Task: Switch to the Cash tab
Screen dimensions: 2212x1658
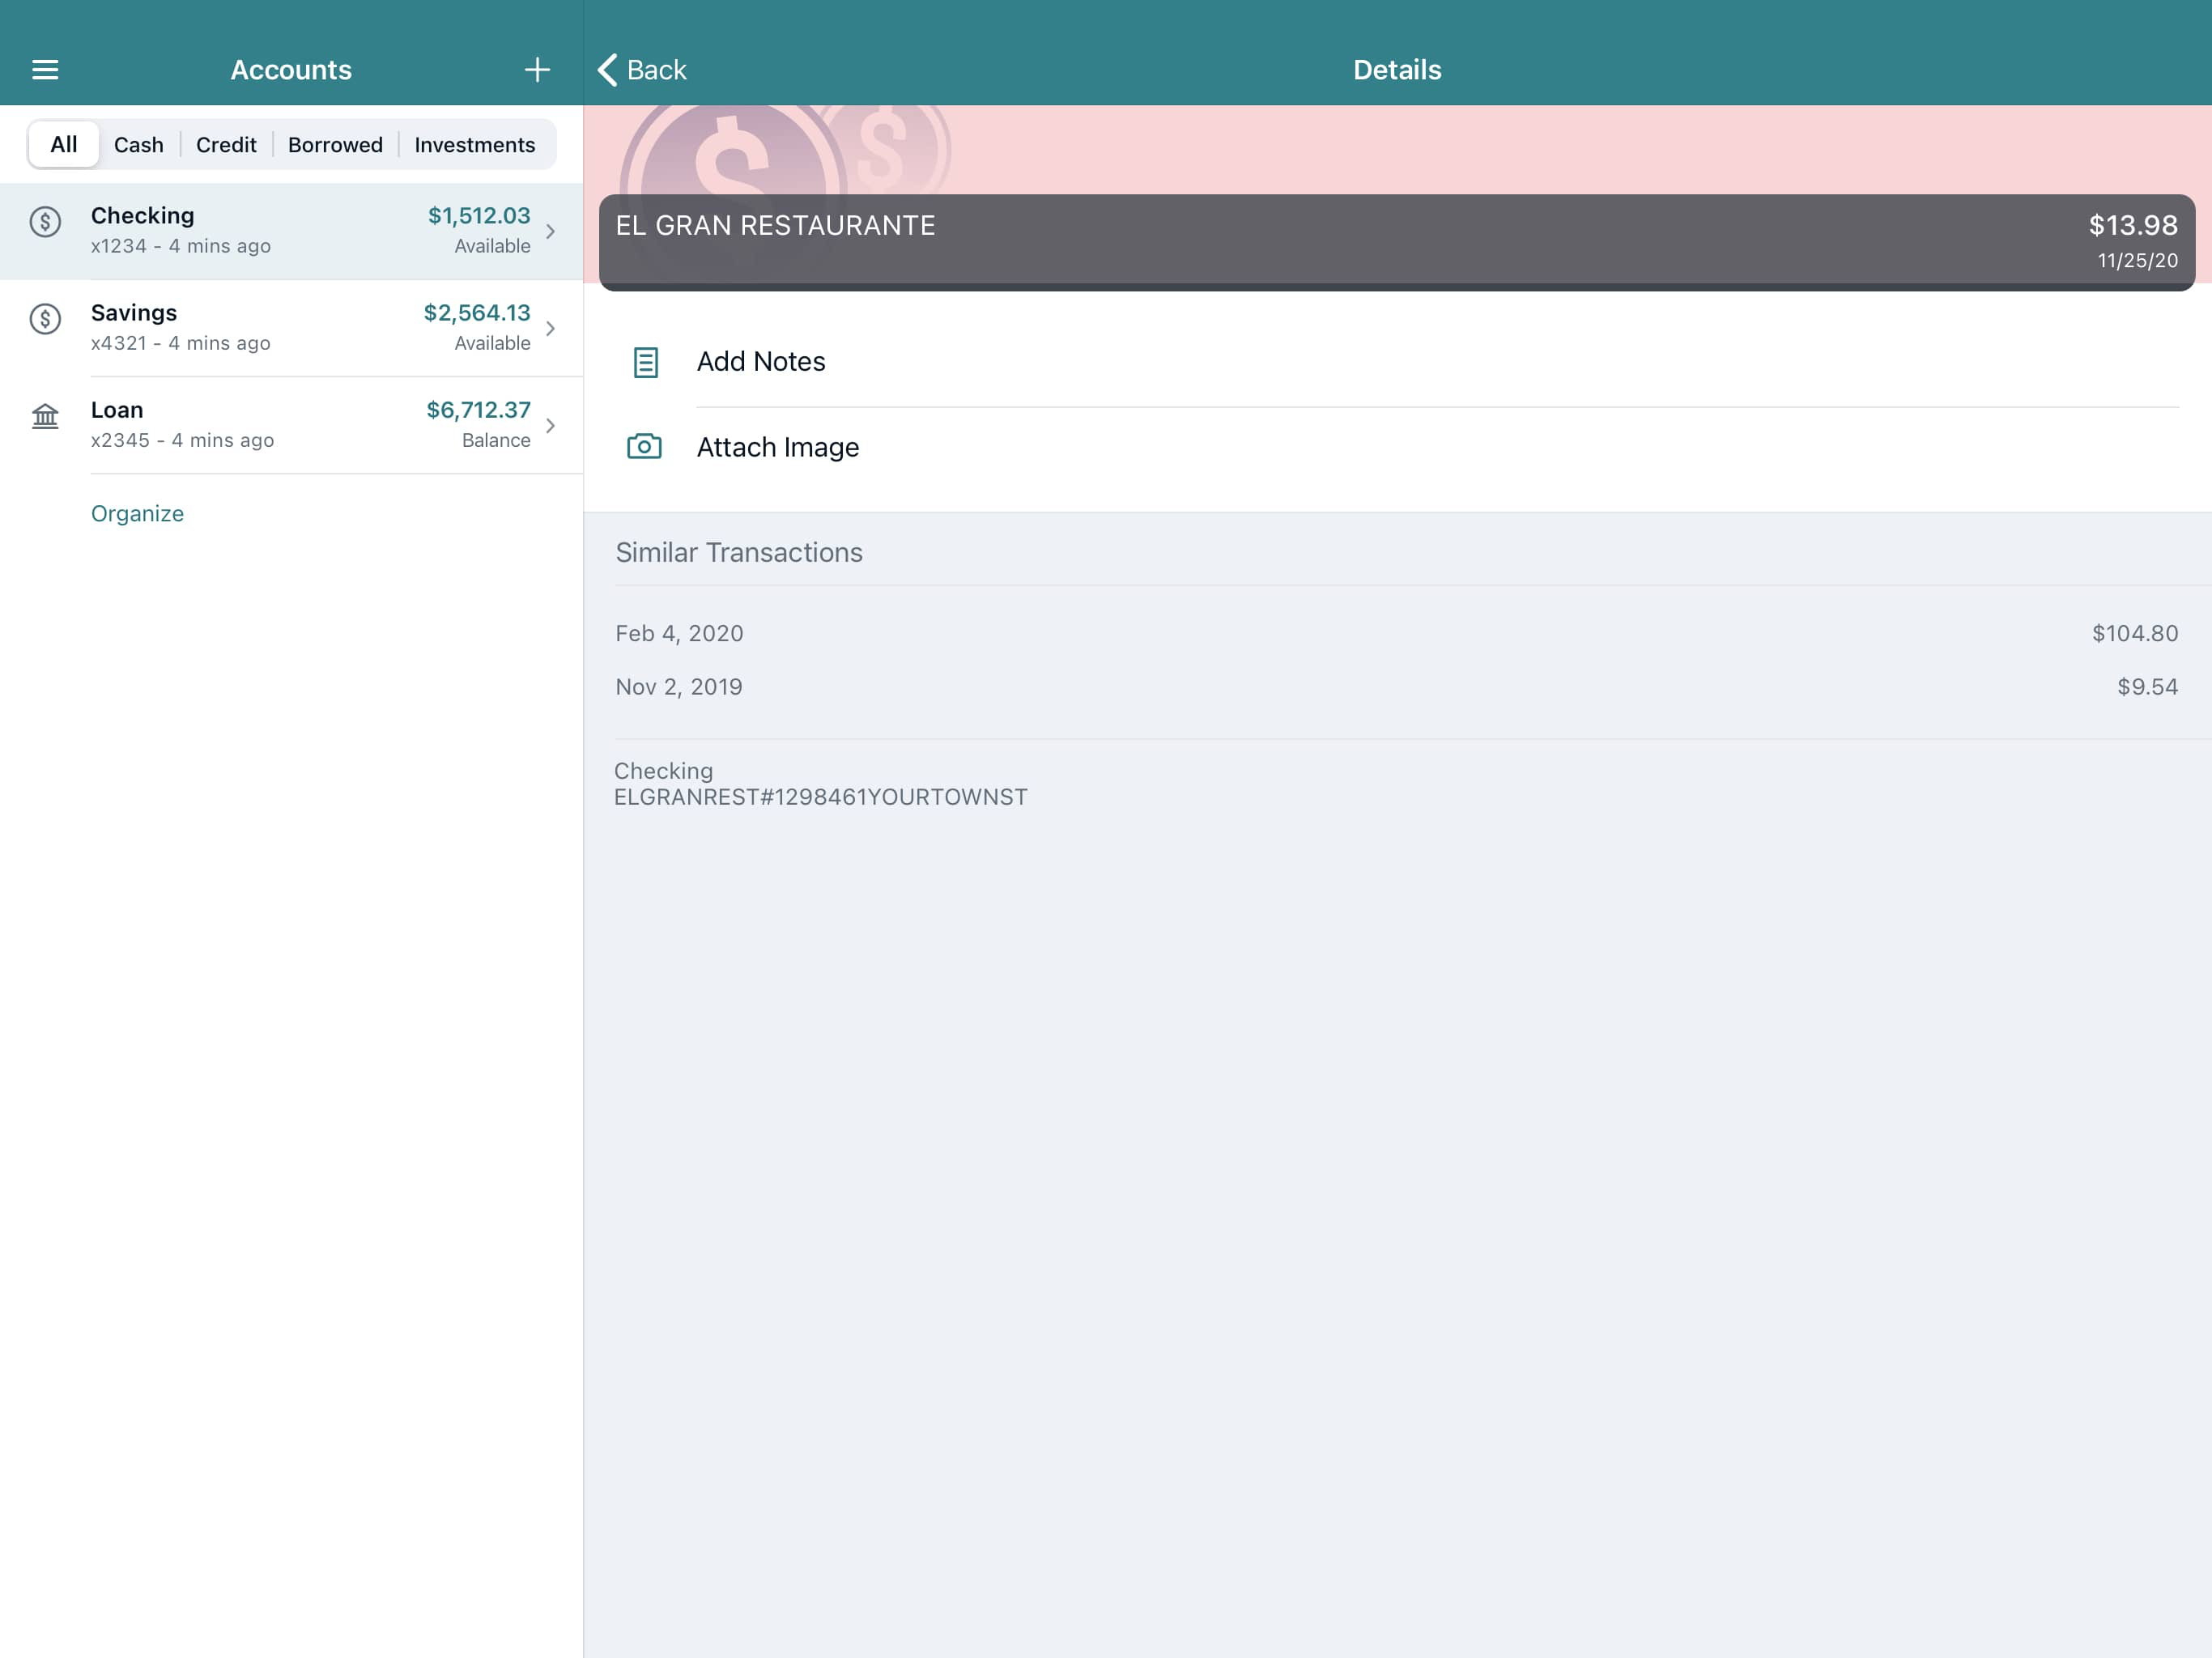Action: pos(139,145)
